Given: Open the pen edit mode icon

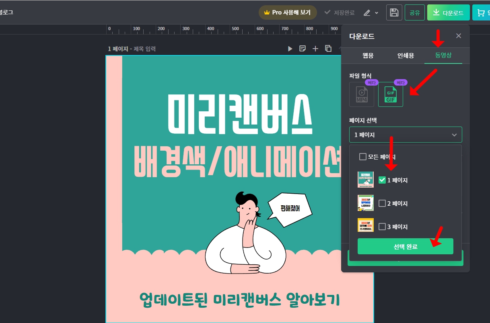Looking at the screenshot, I should tap(367, 13).
